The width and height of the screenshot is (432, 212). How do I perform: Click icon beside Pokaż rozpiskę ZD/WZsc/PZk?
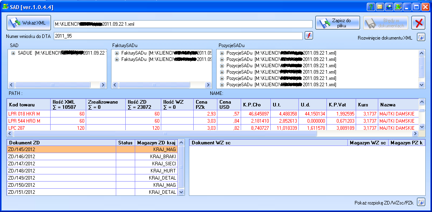point(421,203)
